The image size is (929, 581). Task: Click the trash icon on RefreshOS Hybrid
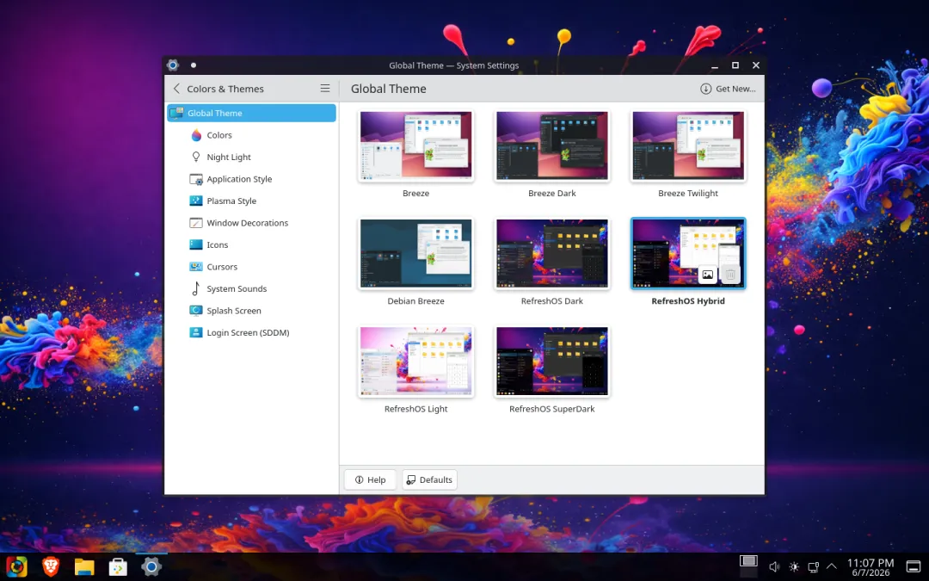pos(730,275)
